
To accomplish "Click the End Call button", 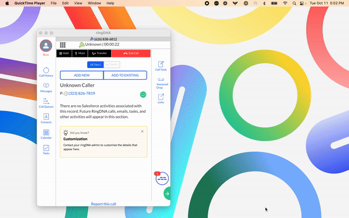I will point(131,53).
